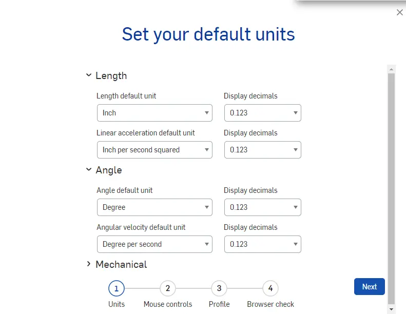
Task: Collapse the Length section chevron
Action: coord(89,75)
